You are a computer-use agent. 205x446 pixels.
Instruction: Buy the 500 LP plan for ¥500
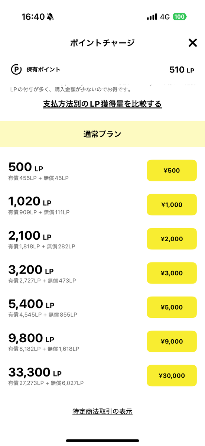tap(172, 171)
